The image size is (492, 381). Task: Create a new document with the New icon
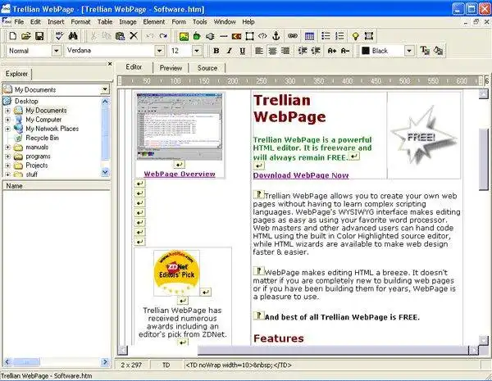[13, 36]
